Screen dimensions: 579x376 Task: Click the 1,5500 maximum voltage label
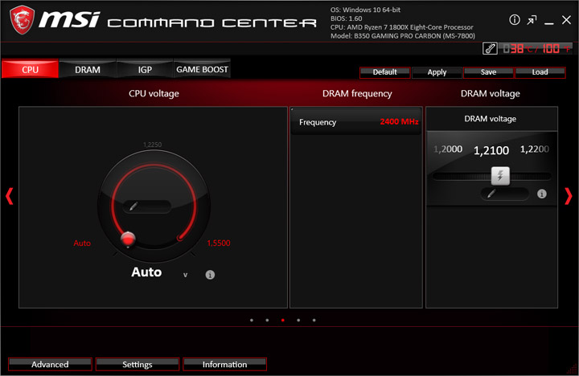[219, 243]
